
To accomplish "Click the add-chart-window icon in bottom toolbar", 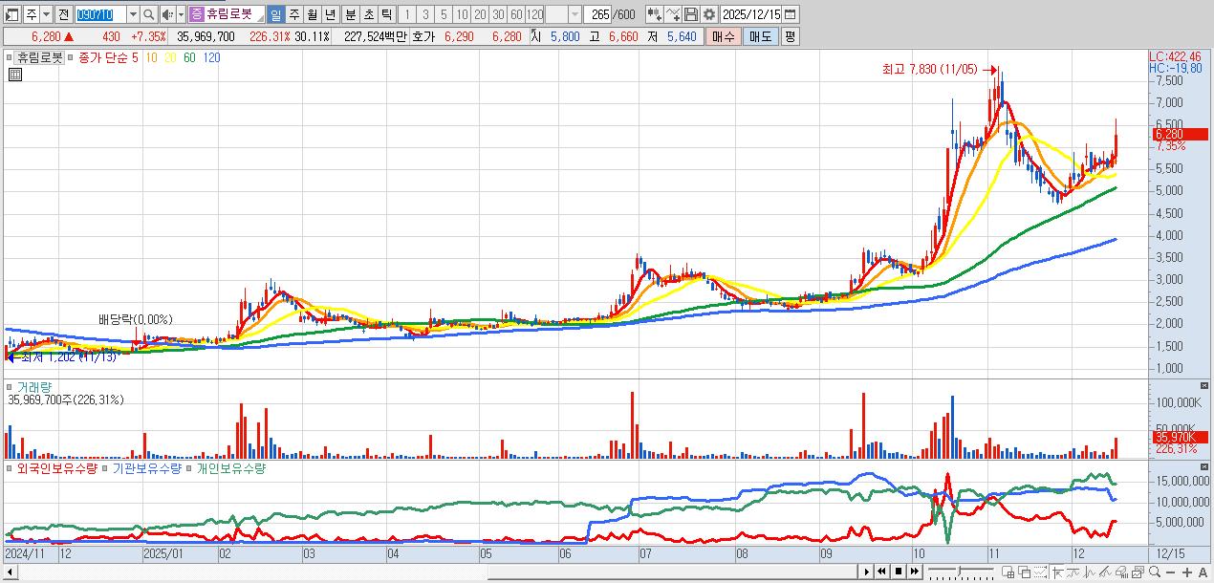I will (x=1008, y=572).
